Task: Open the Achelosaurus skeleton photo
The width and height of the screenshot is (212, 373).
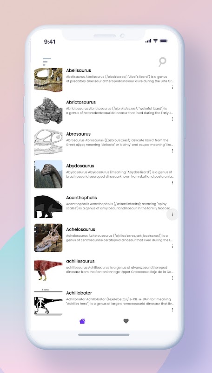Action: coord(48,238)
